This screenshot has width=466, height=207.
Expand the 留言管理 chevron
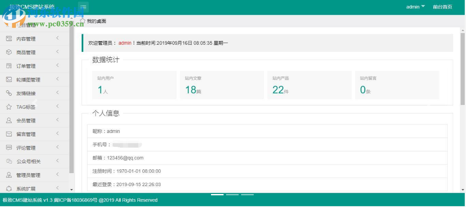point(57,134)
